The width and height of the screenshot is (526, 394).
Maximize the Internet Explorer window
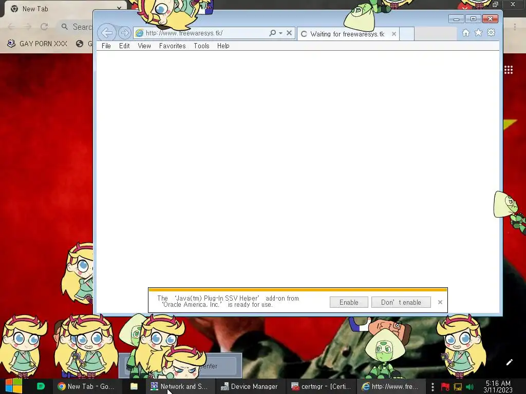(x=473, y=19)
